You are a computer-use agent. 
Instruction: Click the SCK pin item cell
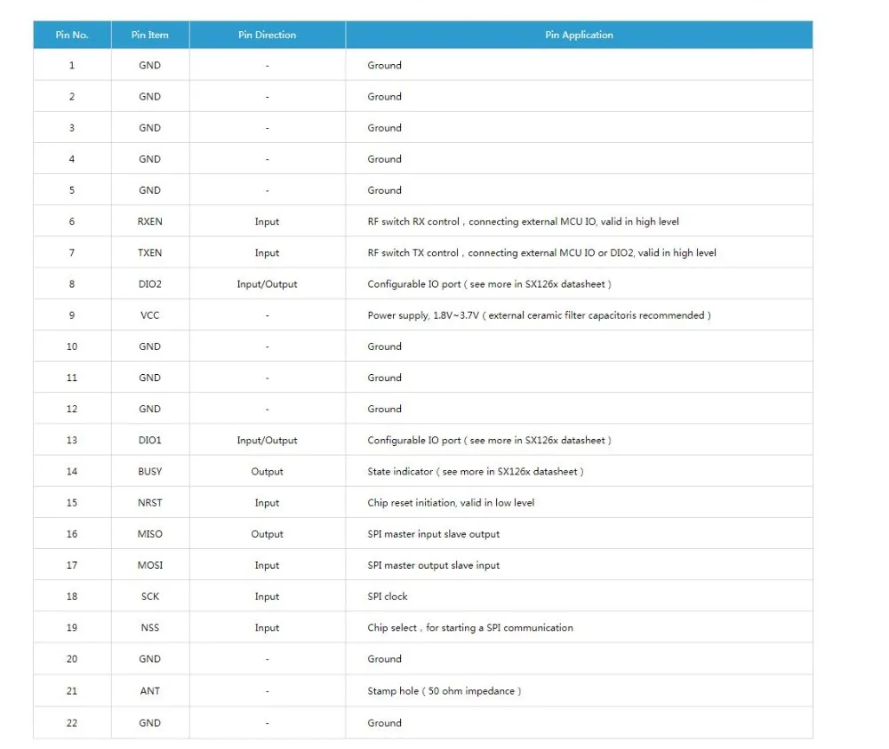[x=150, y=596]
